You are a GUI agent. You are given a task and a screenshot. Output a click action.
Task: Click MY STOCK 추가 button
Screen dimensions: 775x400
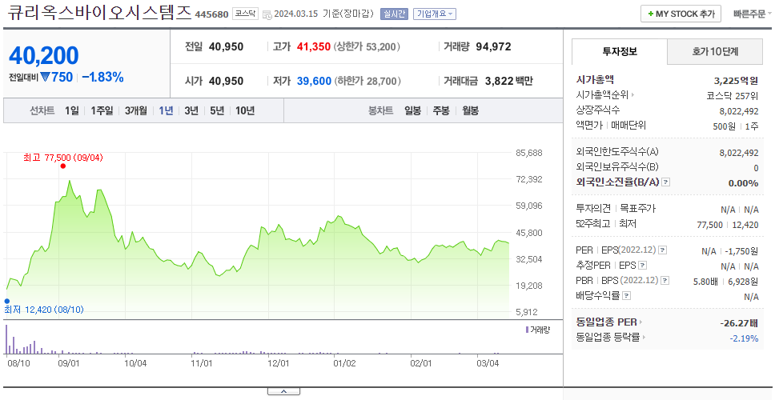click(681, 14)
